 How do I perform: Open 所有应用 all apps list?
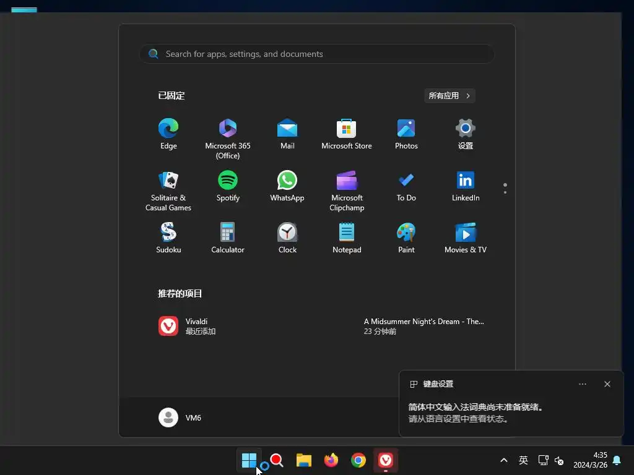click(x=449, y=96)
